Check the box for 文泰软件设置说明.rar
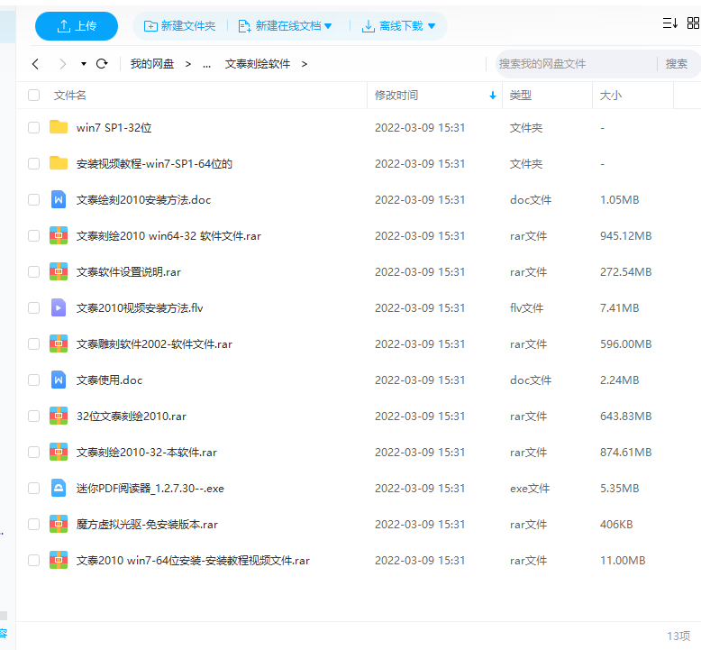This screenshot has width=701, height=650. click(x=34, y=271)
